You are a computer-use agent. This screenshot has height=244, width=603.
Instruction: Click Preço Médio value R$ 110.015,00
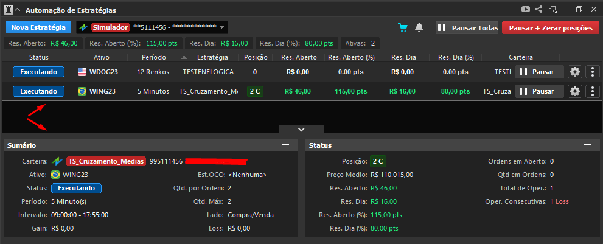[392, 175]
